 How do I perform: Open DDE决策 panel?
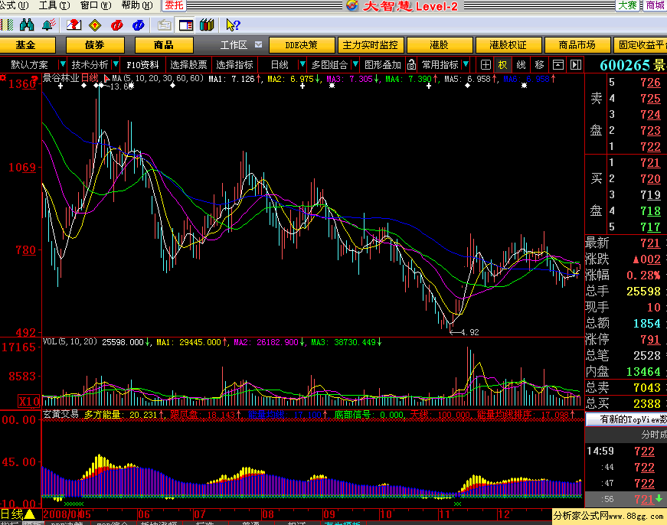point(302,44)
